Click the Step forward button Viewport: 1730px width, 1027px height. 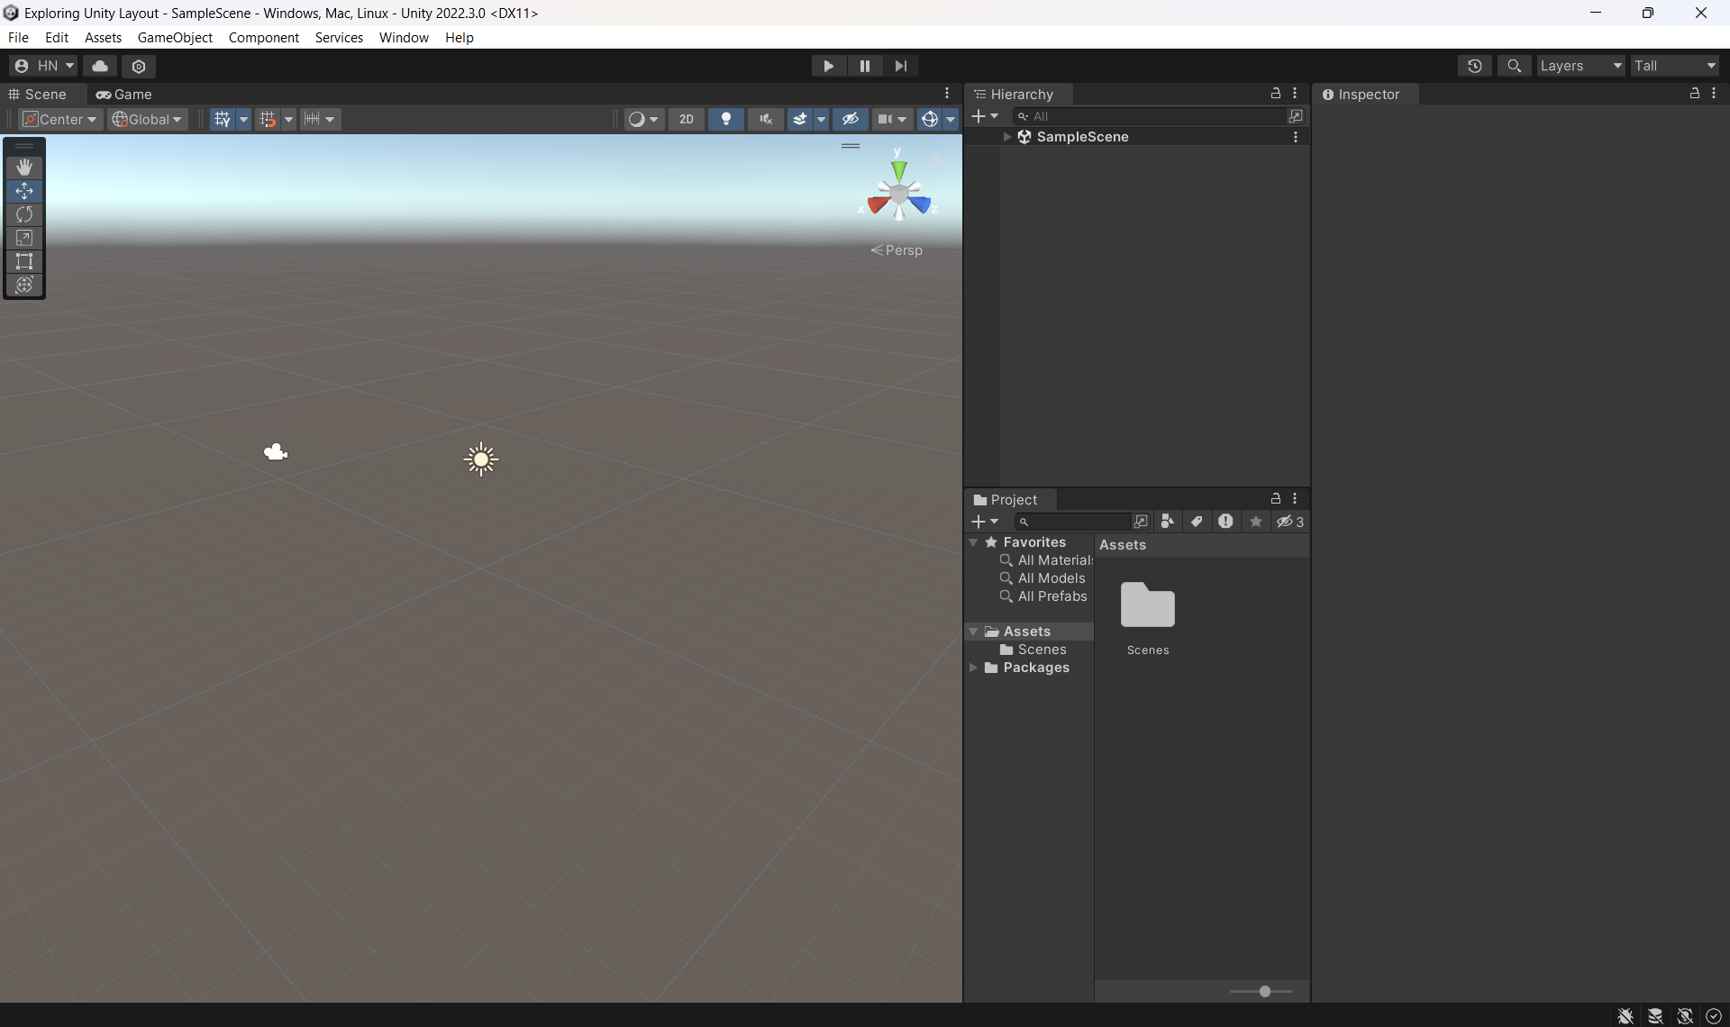coord(900,66)
